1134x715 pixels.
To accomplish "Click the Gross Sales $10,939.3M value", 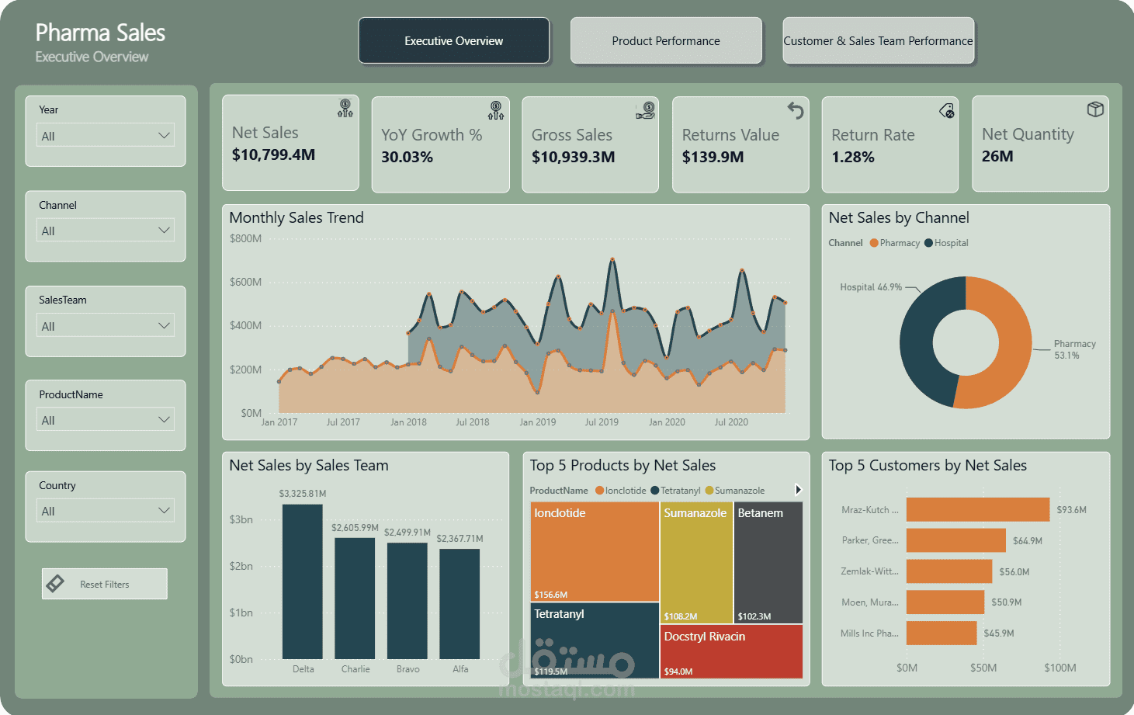I will pos(573,157).
